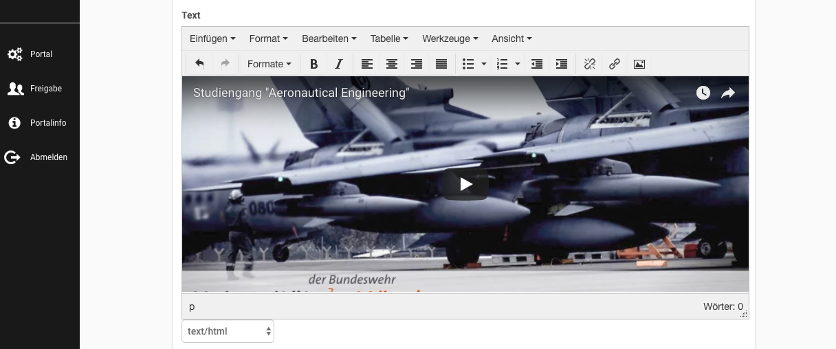Expand bullet list style options arrow
This screenshot has height=349, width=836.
(484, 64)
